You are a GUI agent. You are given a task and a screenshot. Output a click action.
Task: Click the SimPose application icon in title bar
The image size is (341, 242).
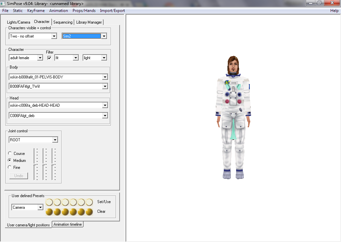3,3
